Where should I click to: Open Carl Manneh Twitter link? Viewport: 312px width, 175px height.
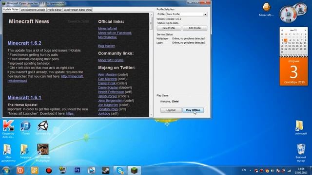(x=107, y=79)
